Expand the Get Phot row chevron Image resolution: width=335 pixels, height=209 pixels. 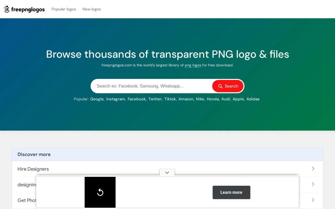[x=313, y=200]
